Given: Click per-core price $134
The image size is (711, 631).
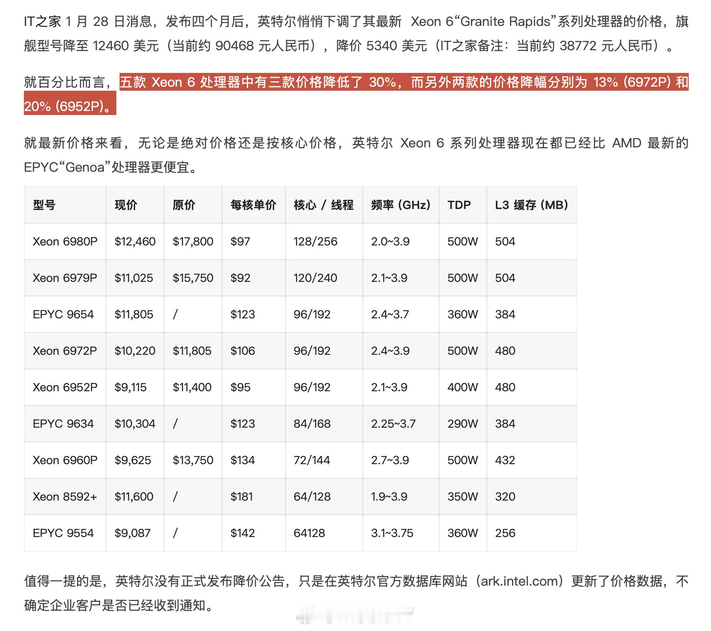Looking at the screenshot, I should [x=243, y=460].
